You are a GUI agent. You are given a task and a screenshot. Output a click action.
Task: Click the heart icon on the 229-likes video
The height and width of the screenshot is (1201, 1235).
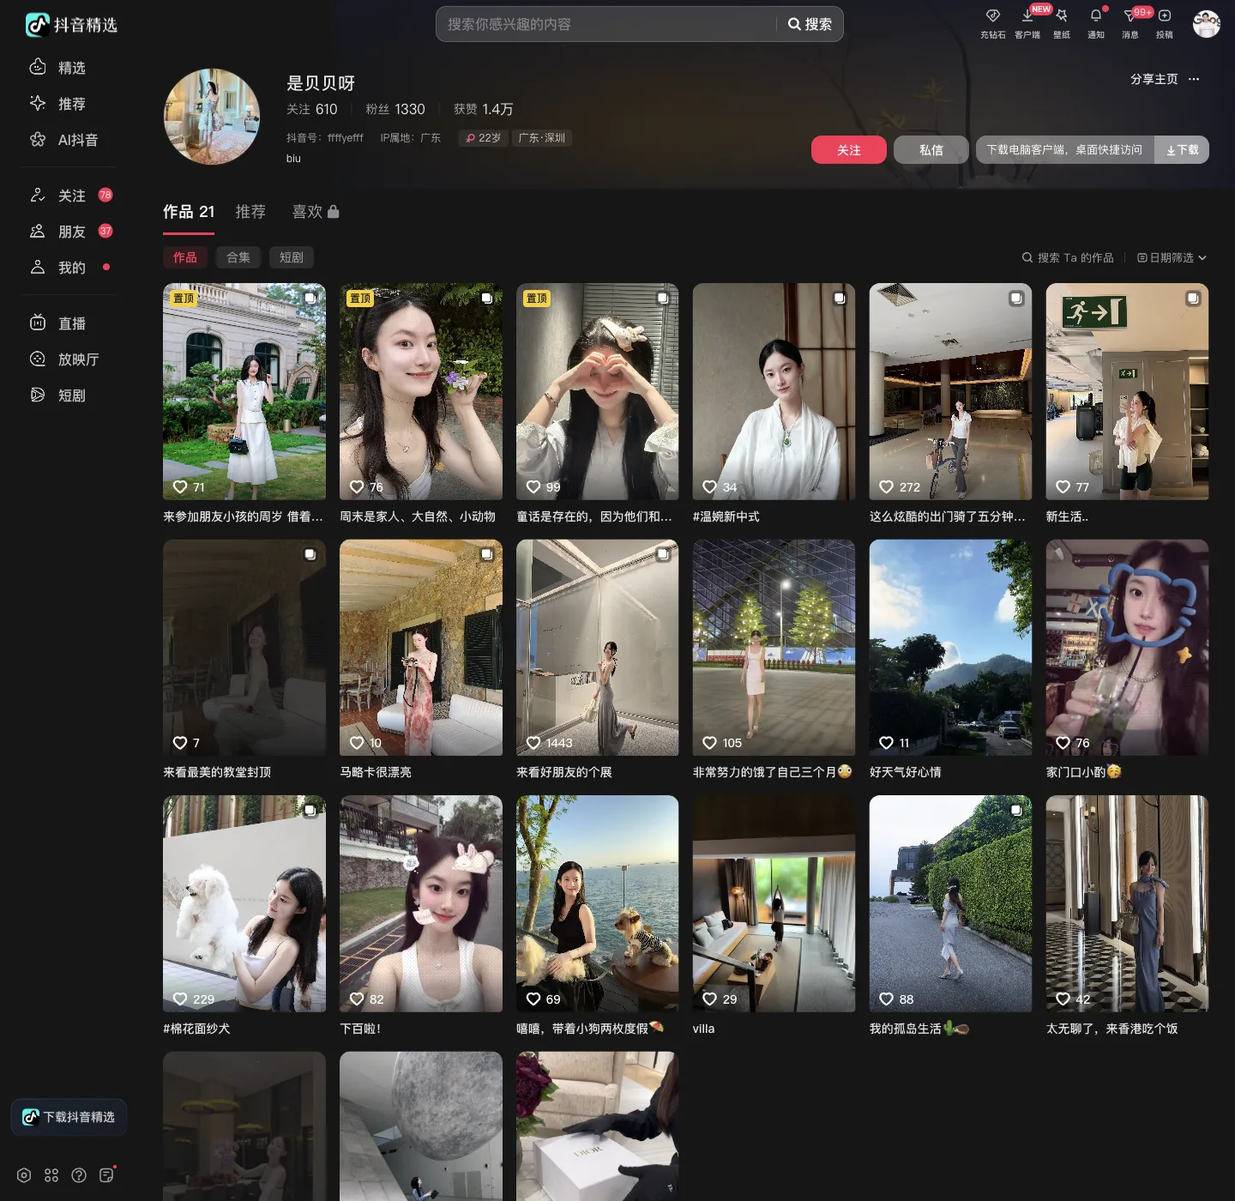pyautogui.click(x=180, y=999)
